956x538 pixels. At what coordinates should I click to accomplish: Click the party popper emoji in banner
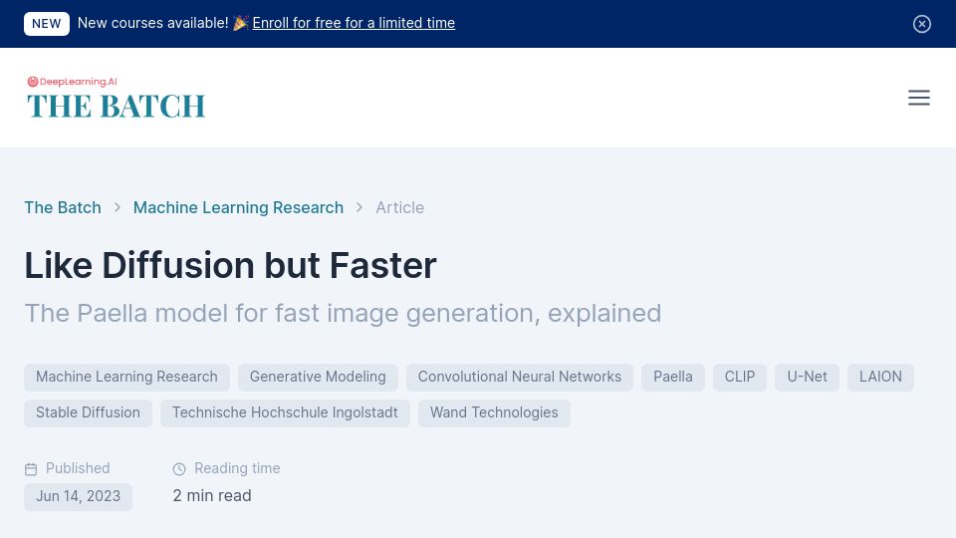point(240,23)
